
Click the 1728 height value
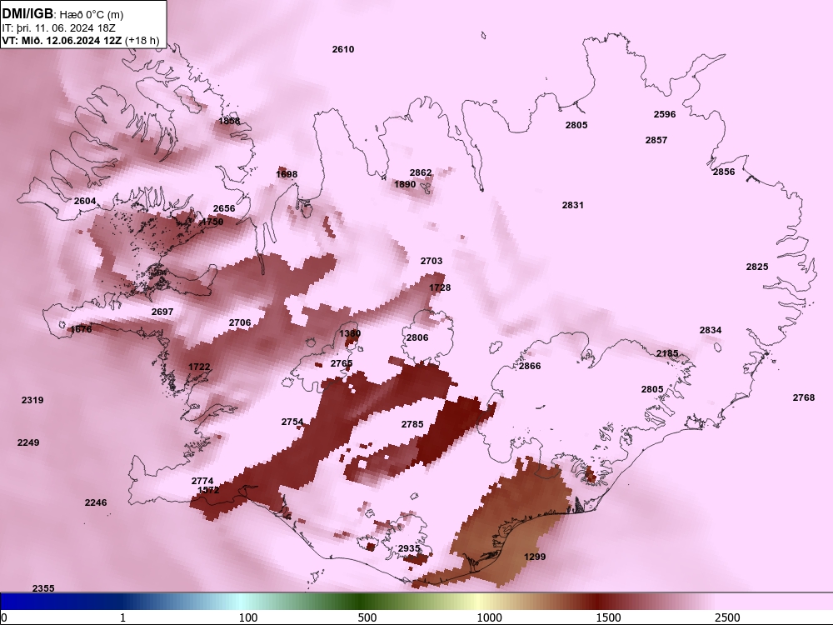click(x=440, y=287)
